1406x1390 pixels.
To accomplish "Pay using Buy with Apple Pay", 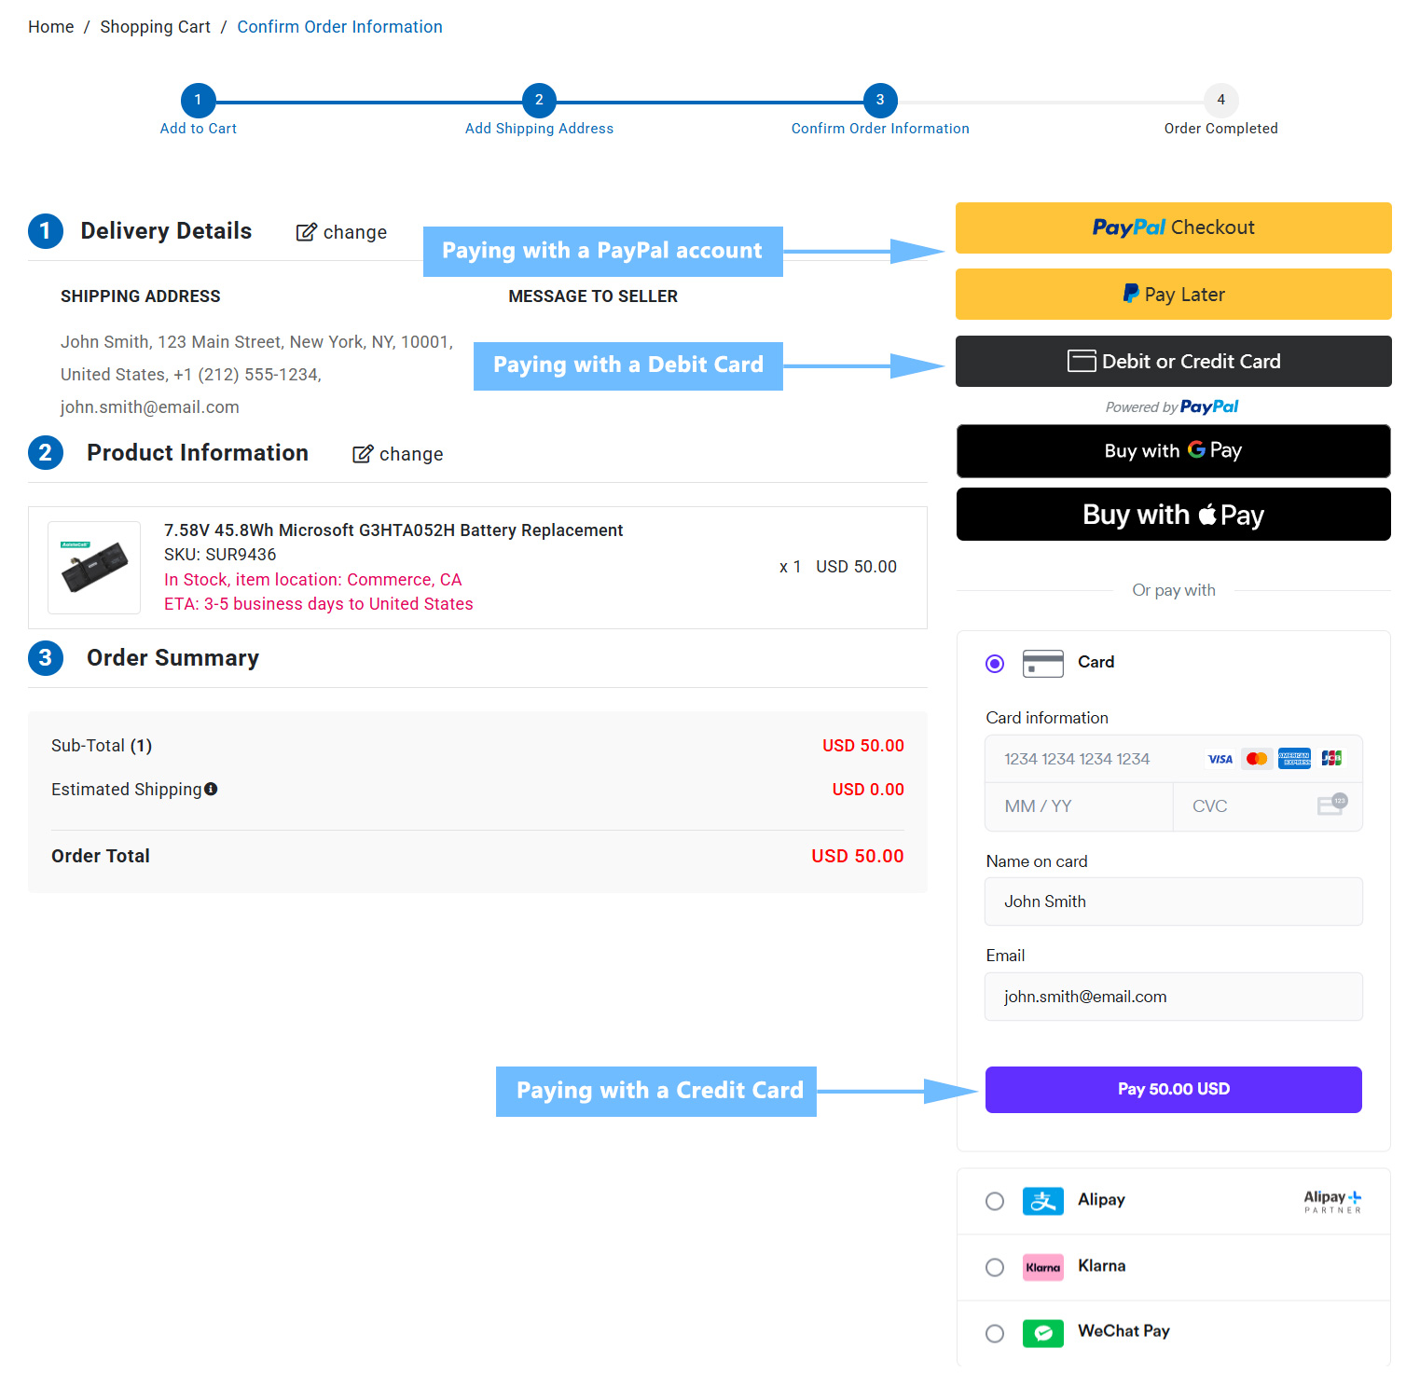I will (1173, 515).
